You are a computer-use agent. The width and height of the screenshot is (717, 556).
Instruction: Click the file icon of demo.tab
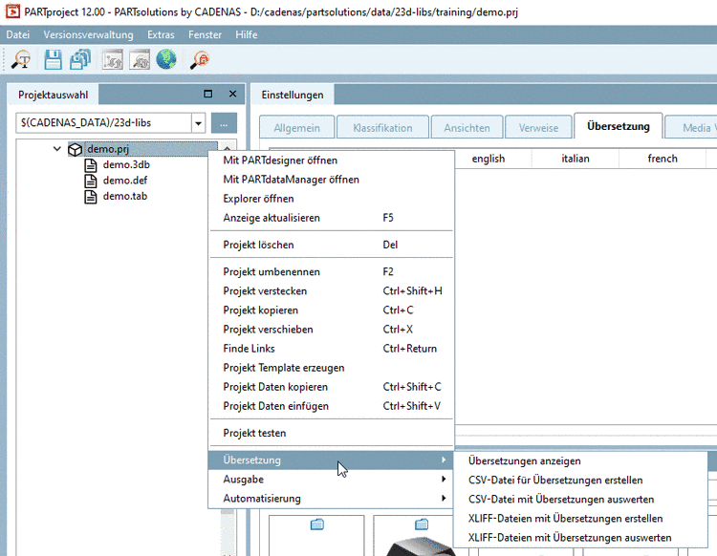(x=91, y=197)
